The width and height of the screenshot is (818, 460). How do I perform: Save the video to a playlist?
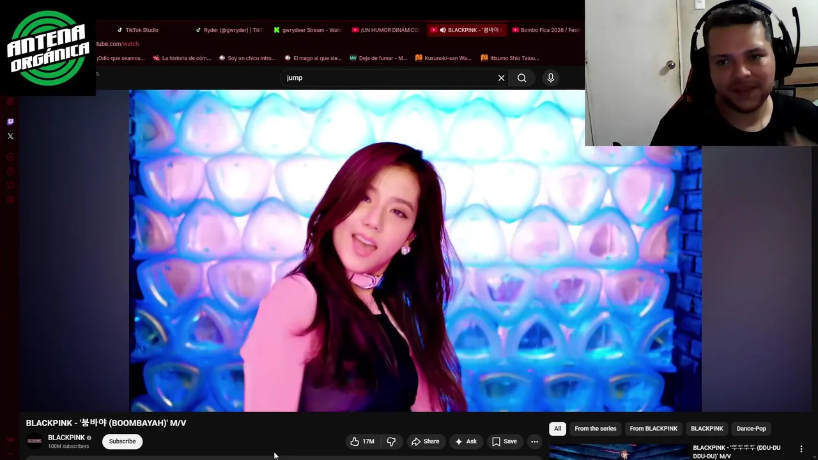(504, 441)
